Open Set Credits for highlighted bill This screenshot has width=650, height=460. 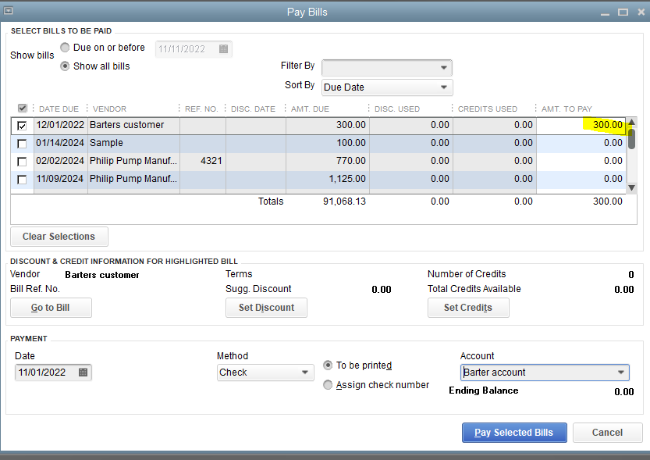tap(467, 308)
